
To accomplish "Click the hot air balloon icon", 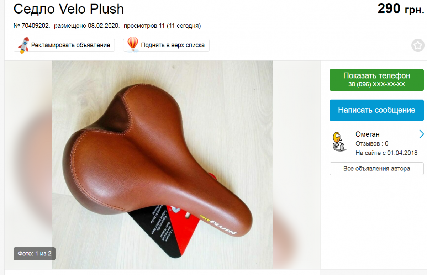I will coord(133,45).
